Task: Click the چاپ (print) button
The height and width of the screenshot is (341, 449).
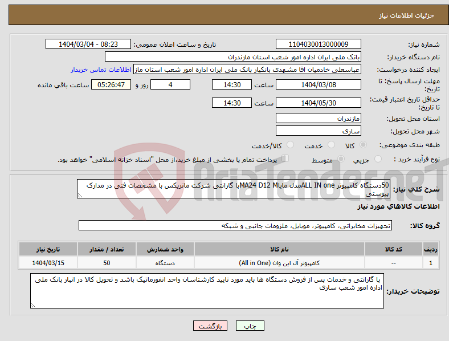Action: coord(250,326)
